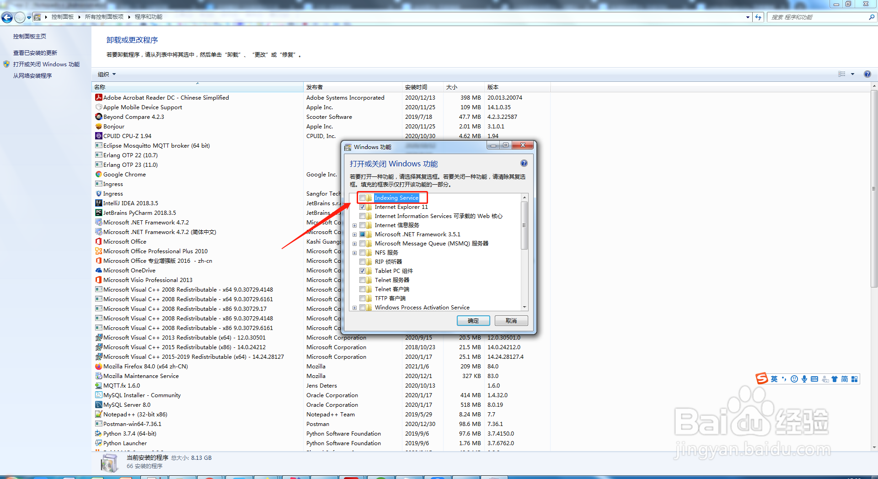The width and height of the screenshot is (878, 479).
Task: Click the scroll down arrow in Features list
Action: click(x=525, y=307)
